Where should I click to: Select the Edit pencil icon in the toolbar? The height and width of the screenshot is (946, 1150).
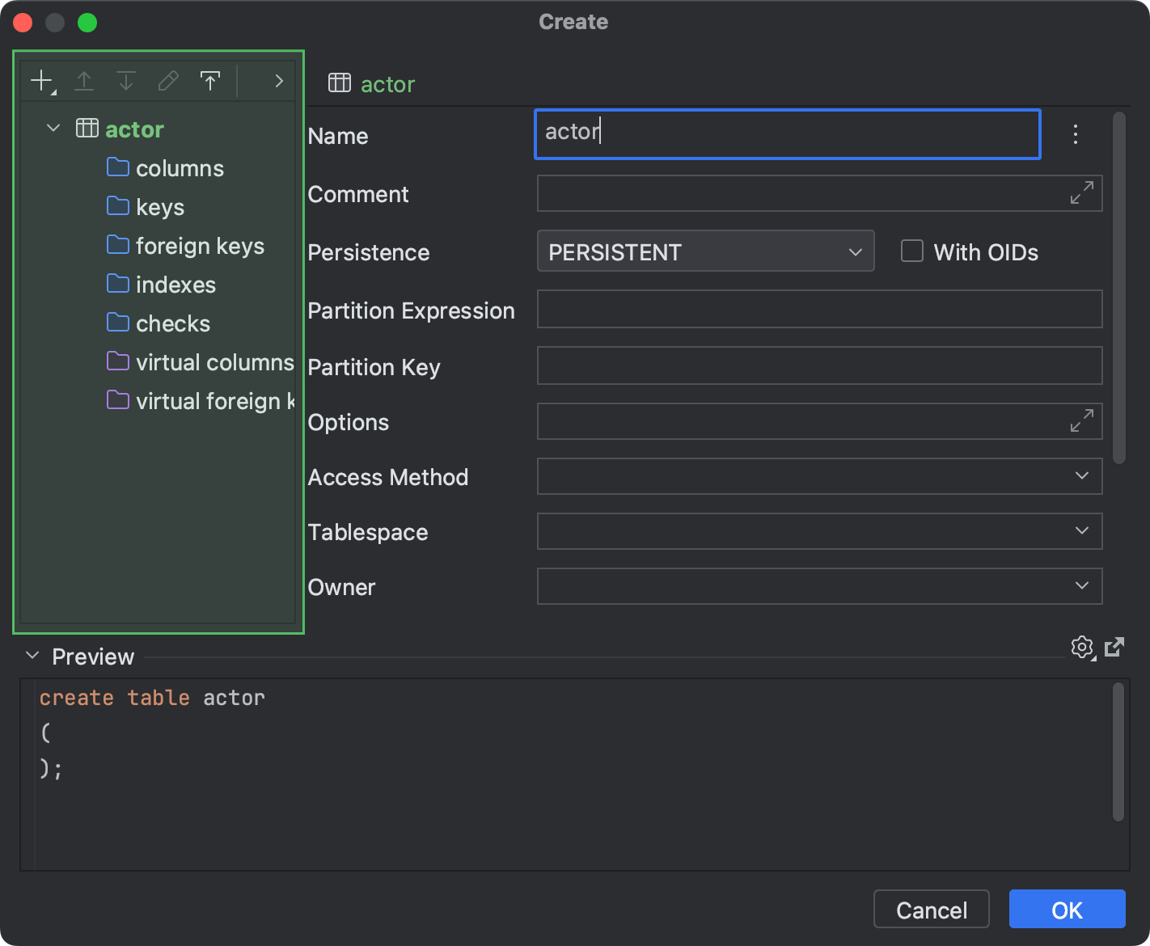[x=167, y=80]
